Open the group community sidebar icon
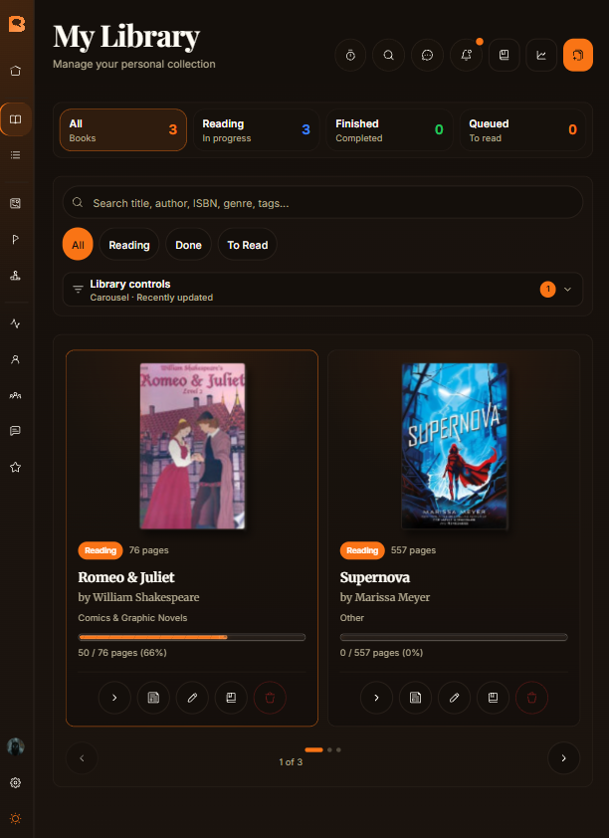The width and height of the screenshot is (609, 838). click(x=16, y=395)
